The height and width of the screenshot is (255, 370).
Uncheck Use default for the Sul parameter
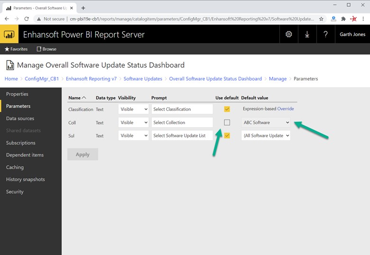click(227, 136)
